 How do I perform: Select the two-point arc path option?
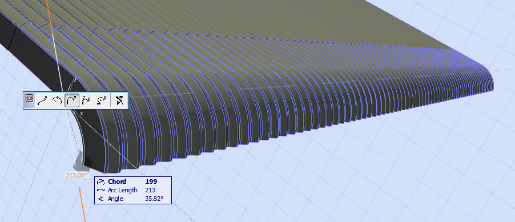click(87, 100)
